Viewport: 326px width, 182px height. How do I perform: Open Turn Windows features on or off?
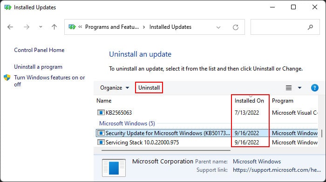point(49,81)
